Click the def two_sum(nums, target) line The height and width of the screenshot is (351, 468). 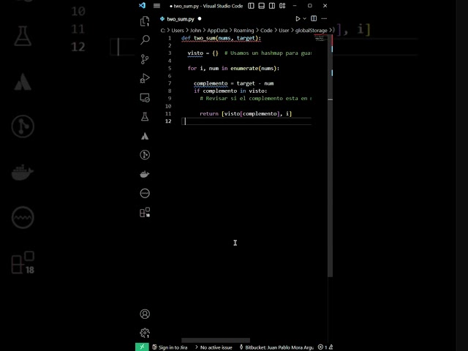[x=221, y=38]
